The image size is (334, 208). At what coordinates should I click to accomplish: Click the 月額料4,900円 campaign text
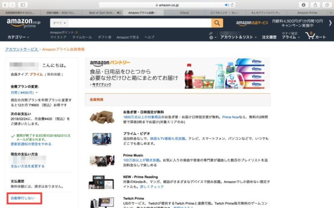coord(297,23)
